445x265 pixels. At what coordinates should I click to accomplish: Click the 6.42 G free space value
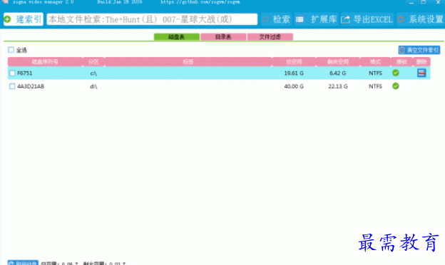pyautogui.click(x=338, y=73)
